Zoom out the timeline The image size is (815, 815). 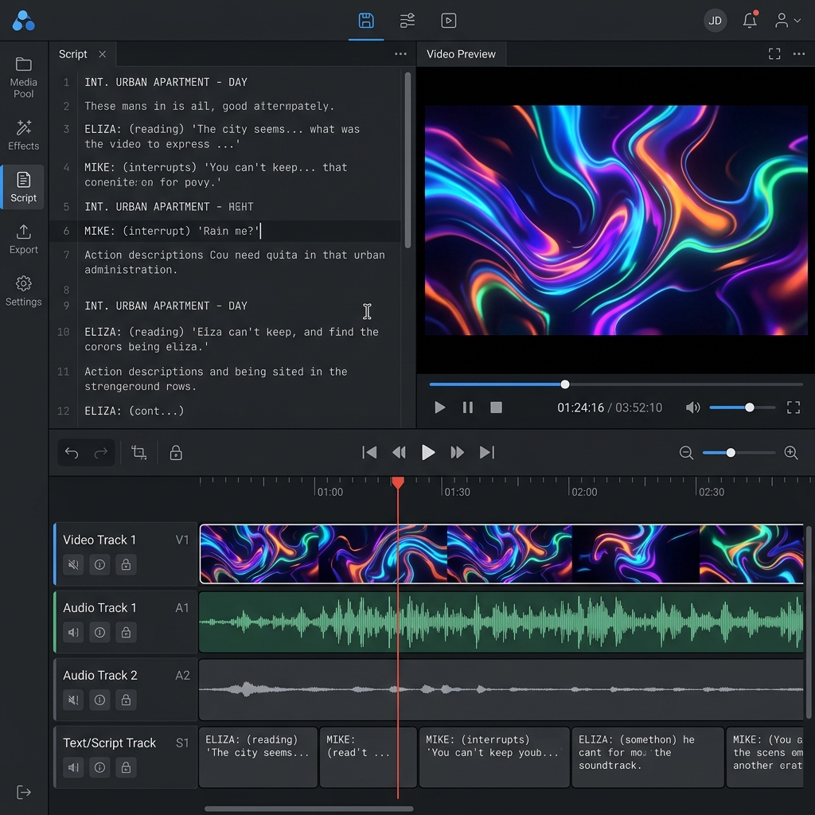coord(686,453)
